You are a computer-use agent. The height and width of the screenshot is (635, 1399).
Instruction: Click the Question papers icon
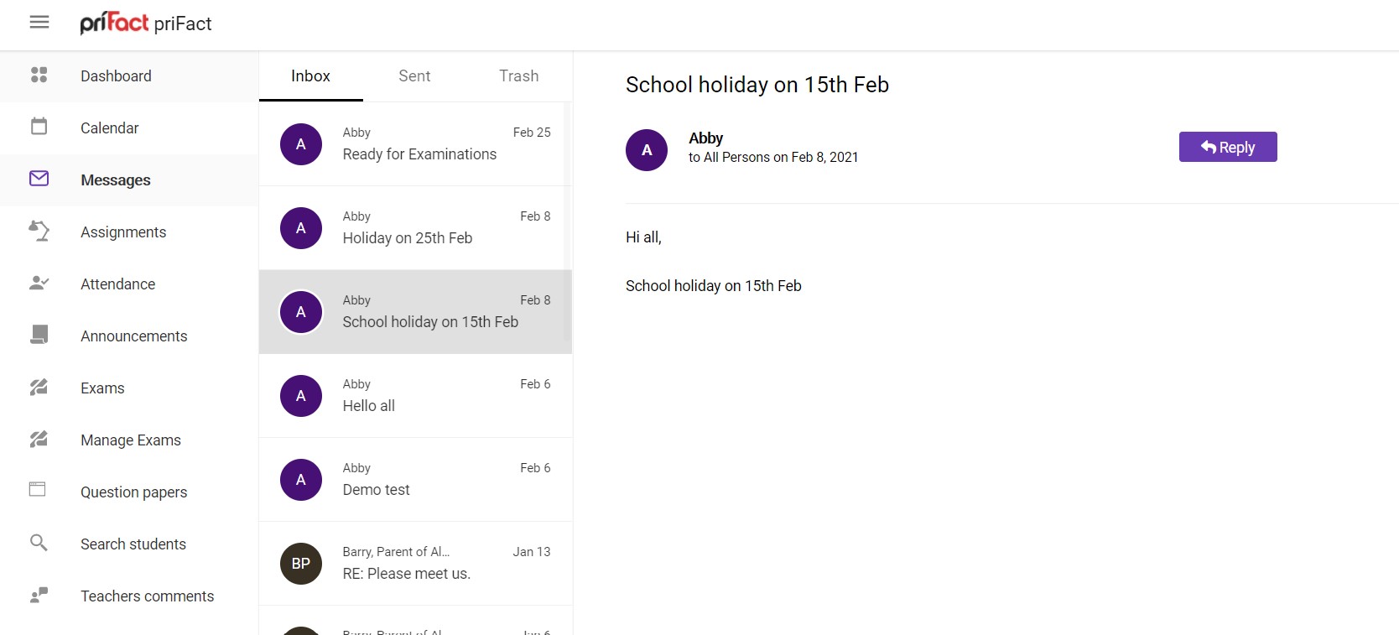pyautogui.click(x=39, y=490)
